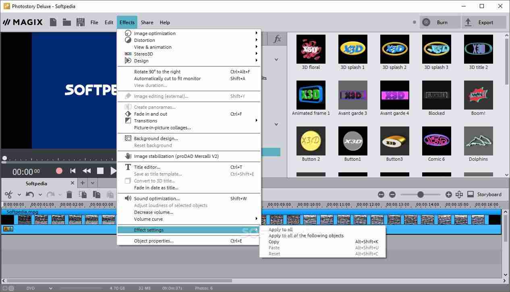
Task: Open the Share menu
Action: pyautogui.click(x=147, y=23)
